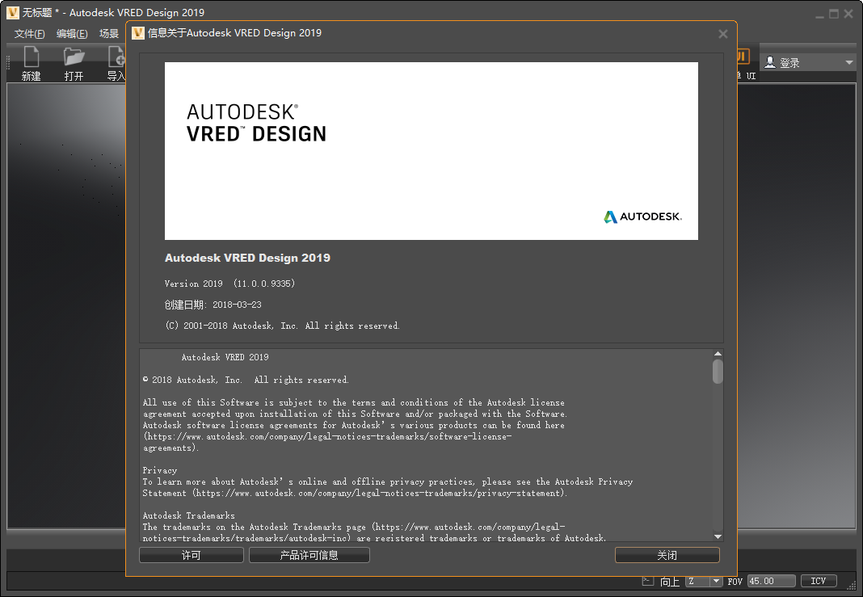Click the license text scrollbar thumb
The width and height of the screenshot is (863, 597).
[718, 372]
